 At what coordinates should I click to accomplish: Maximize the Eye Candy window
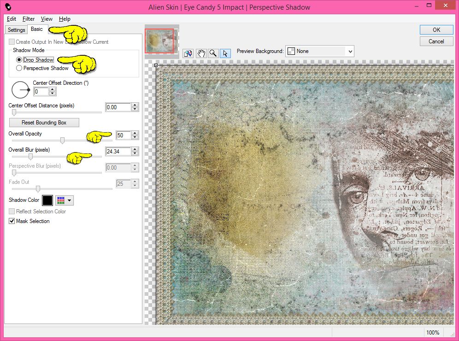[x=429, y=5]
